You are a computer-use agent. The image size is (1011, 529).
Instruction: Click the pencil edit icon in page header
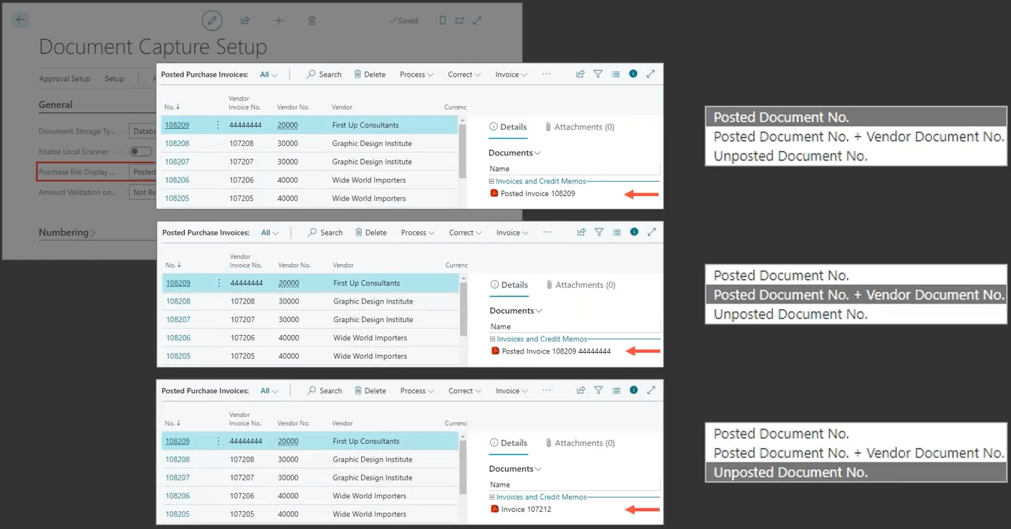(211, 21)
